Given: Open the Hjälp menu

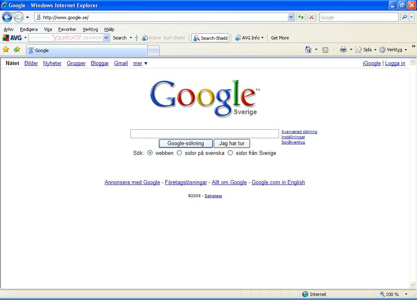Looking at the screenshot, I should click(109, 29).
